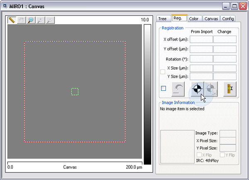Viewport: 249px width, 180px height.
Task: Click the green dashed square on canvas
Action: (75, 92)
